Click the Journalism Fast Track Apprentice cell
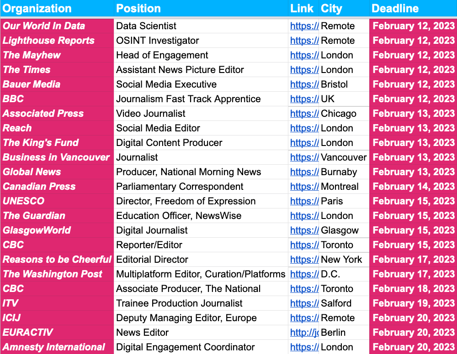The image size is (457, 354). pos(188,99)
